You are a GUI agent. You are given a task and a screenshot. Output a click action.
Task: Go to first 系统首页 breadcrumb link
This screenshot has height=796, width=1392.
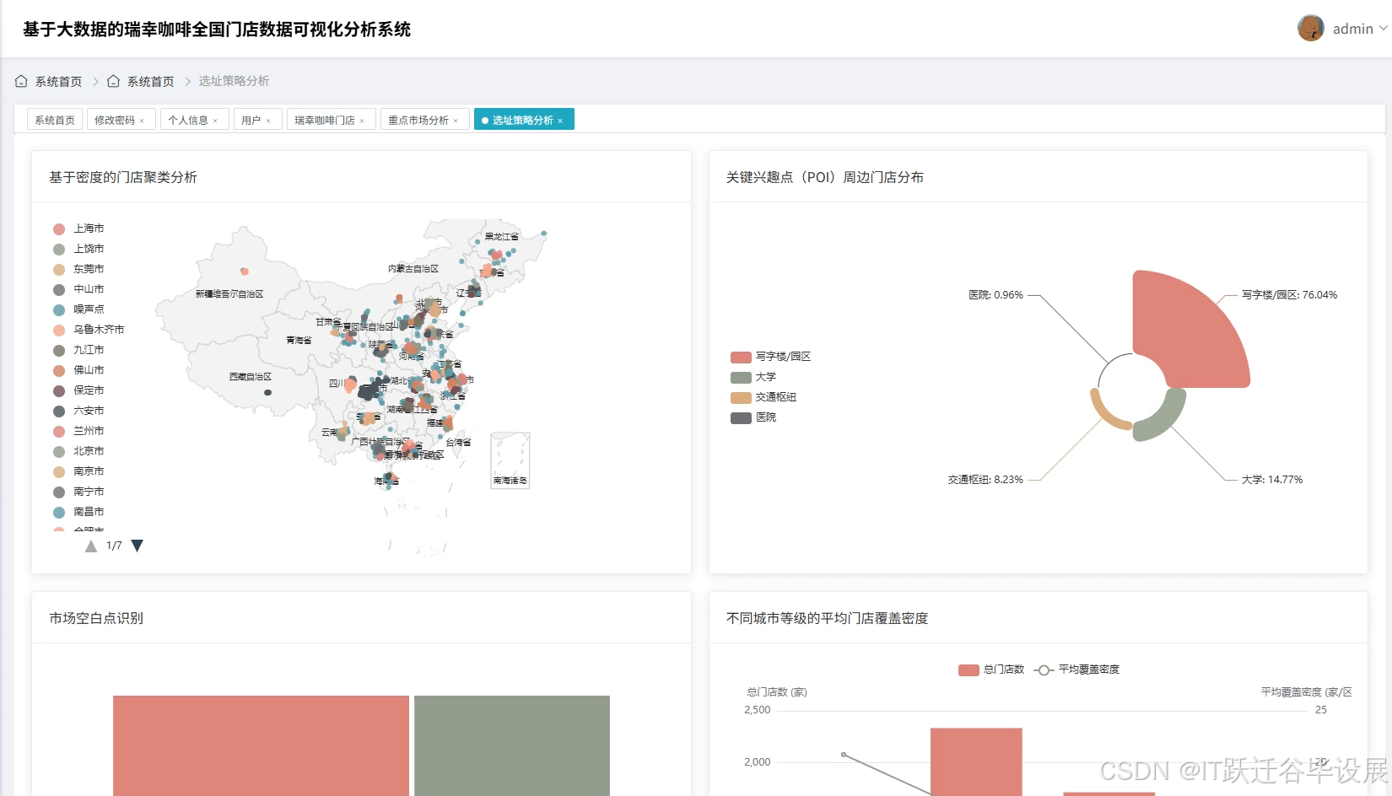point(58,81)
